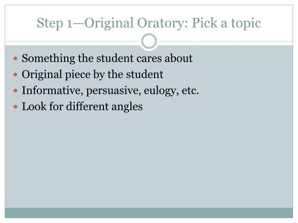Click the word 'Oratory:' in the title
This screenshot has height=223, width=298.
click(162, 24)
